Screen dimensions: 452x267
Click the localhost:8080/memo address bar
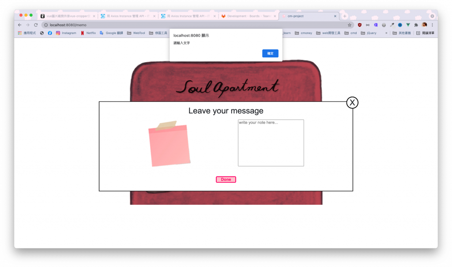coord(196,25)
